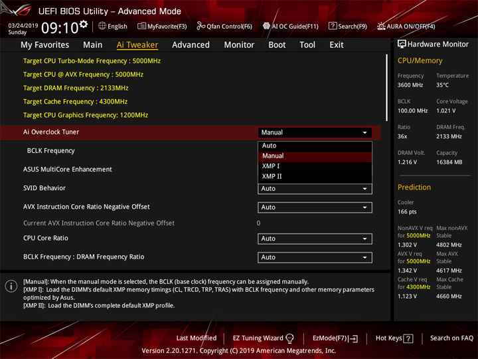Click the 1.216 V DRAM voltage value
478x359 pixels.
407,162
